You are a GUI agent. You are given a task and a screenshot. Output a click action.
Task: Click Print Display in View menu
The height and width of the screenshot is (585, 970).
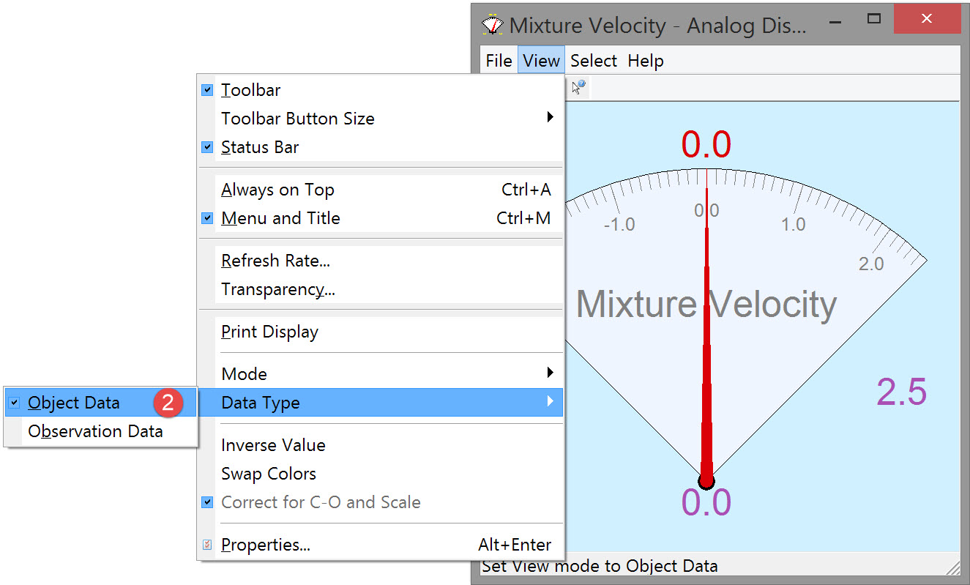click(x=269, y=332)
